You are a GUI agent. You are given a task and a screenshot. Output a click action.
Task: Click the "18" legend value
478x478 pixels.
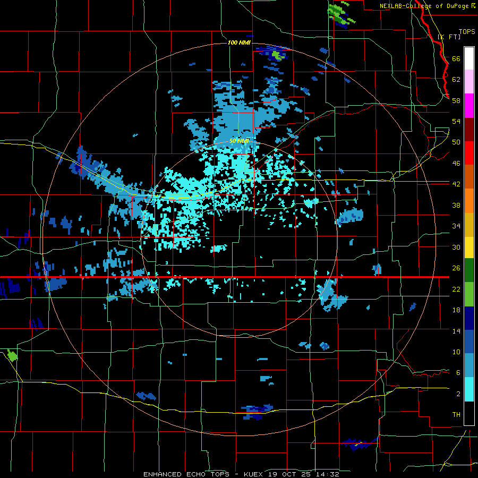[456, 310]
